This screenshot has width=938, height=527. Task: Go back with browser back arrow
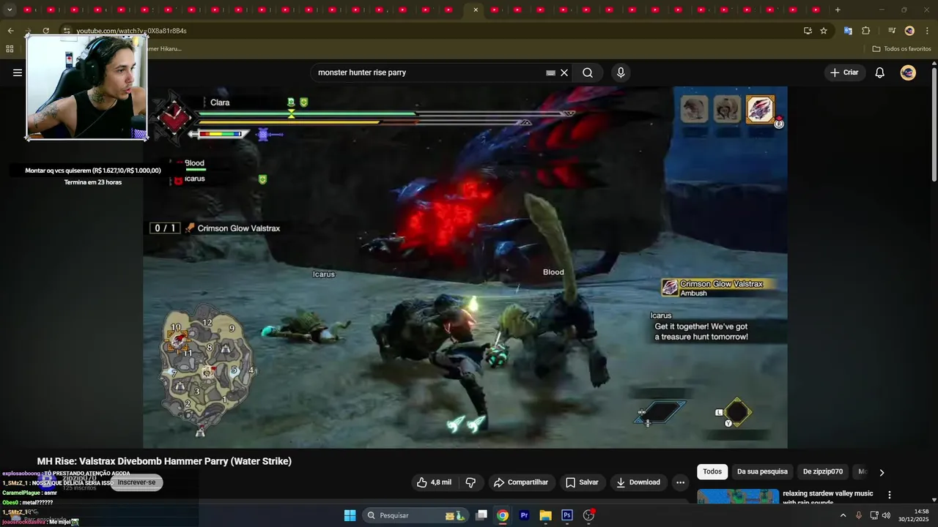[x=10, y=31]
